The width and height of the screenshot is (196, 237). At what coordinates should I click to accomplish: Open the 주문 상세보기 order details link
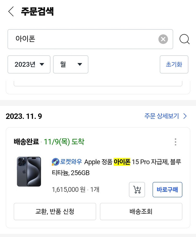pos(162,116)
